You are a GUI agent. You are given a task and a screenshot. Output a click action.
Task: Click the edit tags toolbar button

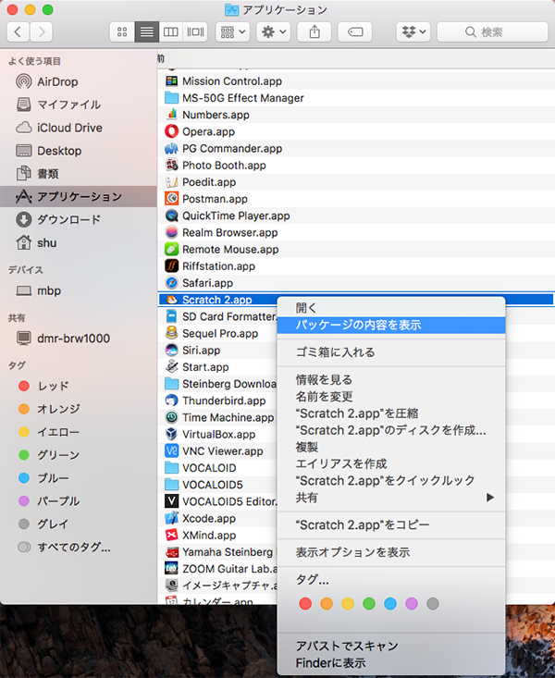click(354, 32)
